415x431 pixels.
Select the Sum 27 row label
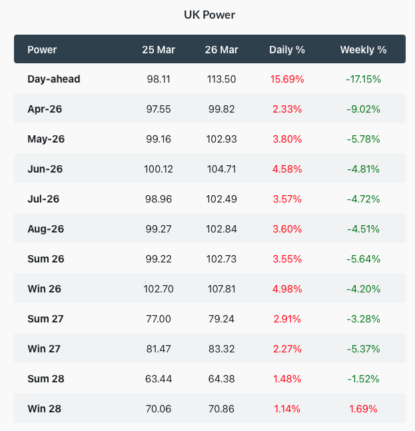46,319
